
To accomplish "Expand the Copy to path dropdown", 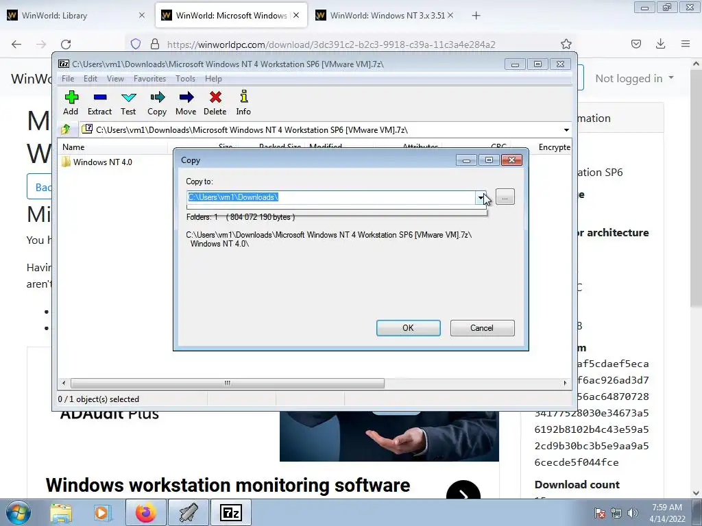I will [481, 197].
